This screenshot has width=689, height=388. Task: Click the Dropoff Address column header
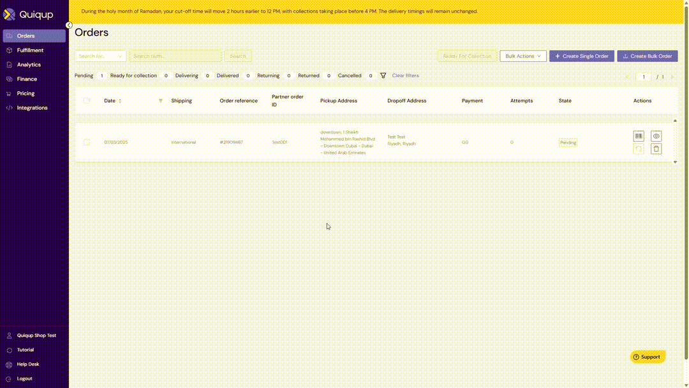407,101
